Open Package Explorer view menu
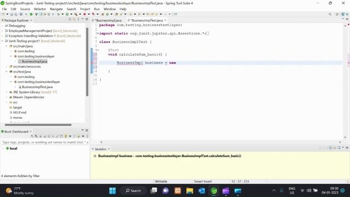Screen dimensions: 350x197 [78, 20]
